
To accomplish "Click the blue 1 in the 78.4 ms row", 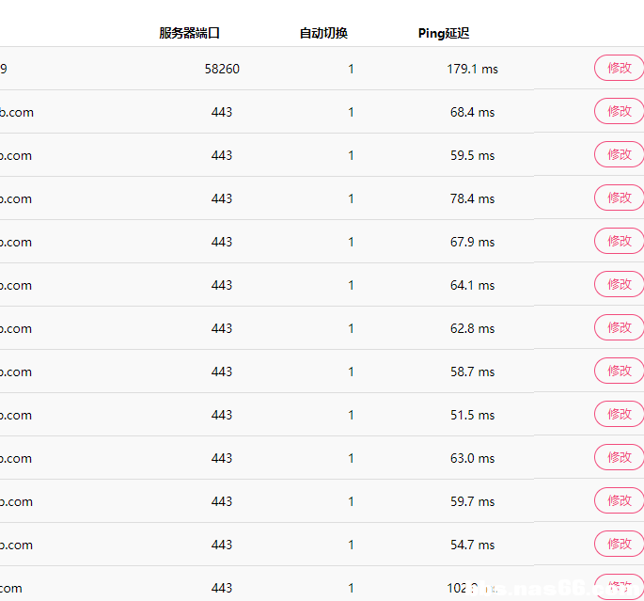I will coord(352,198).
